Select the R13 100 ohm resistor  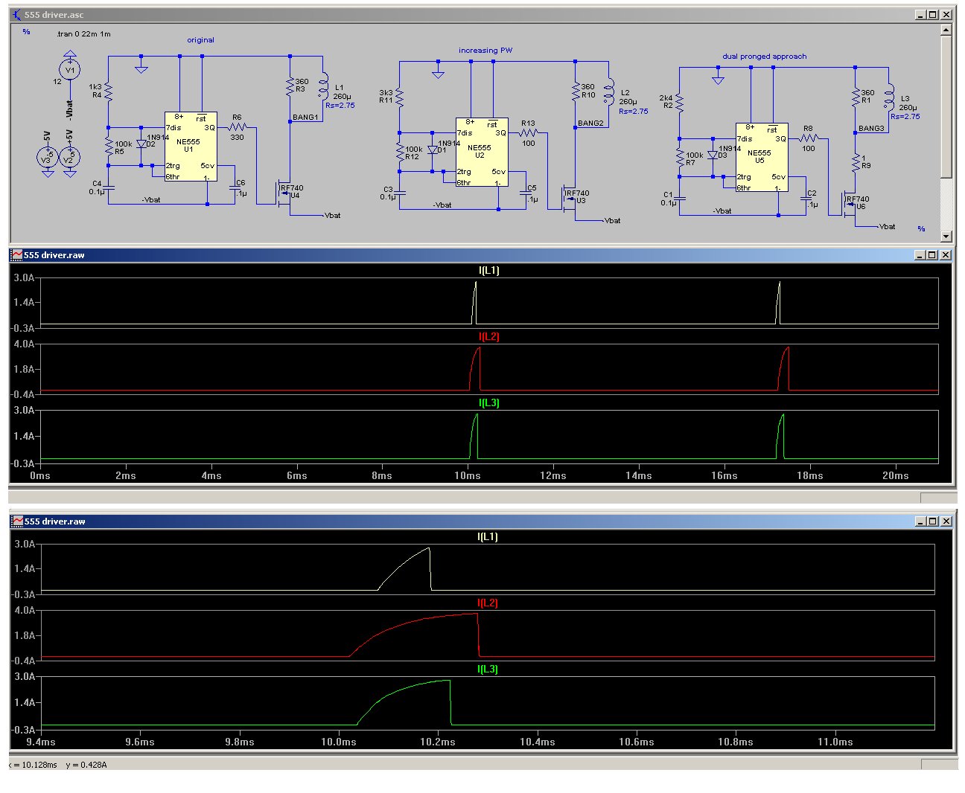point(528,133)
